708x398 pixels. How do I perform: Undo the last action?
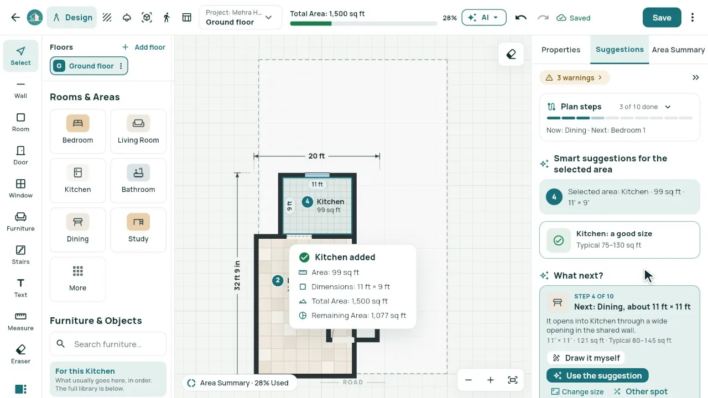click(520, 18)
